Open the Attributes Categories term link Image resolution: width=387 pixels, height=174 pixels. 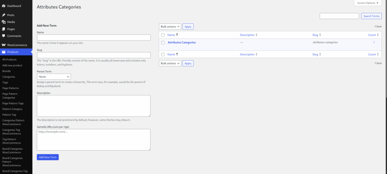click(182, 42)
